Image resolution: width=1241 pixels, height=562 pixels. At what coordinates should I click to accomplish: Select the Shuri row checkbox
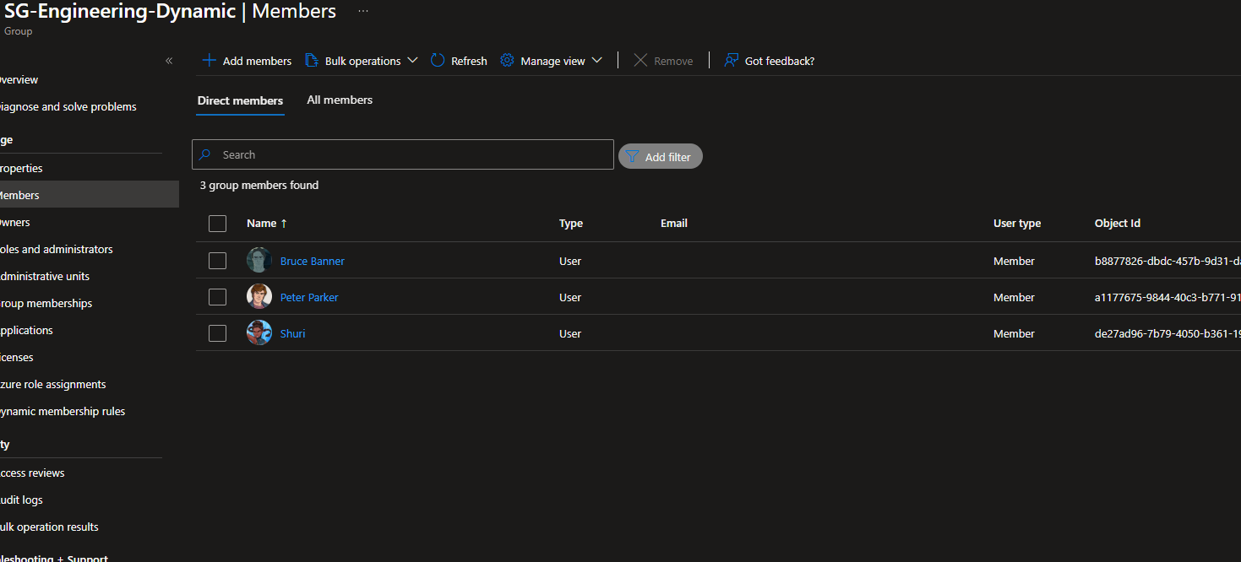pyautogui.click(x=217, y=333)
